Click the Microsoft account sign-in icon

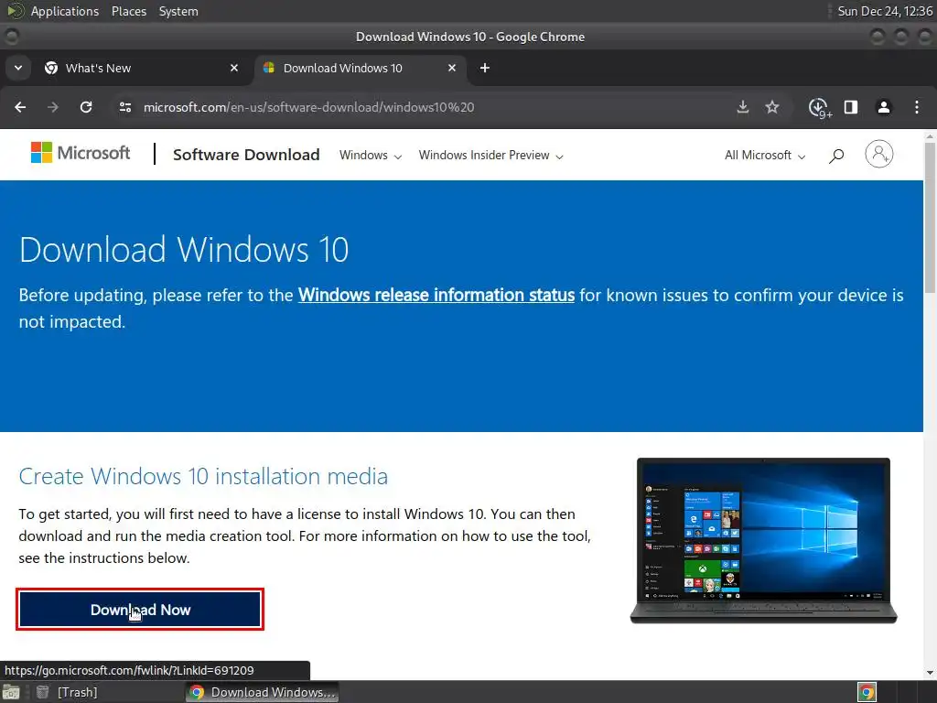click(x=879, y=154)
